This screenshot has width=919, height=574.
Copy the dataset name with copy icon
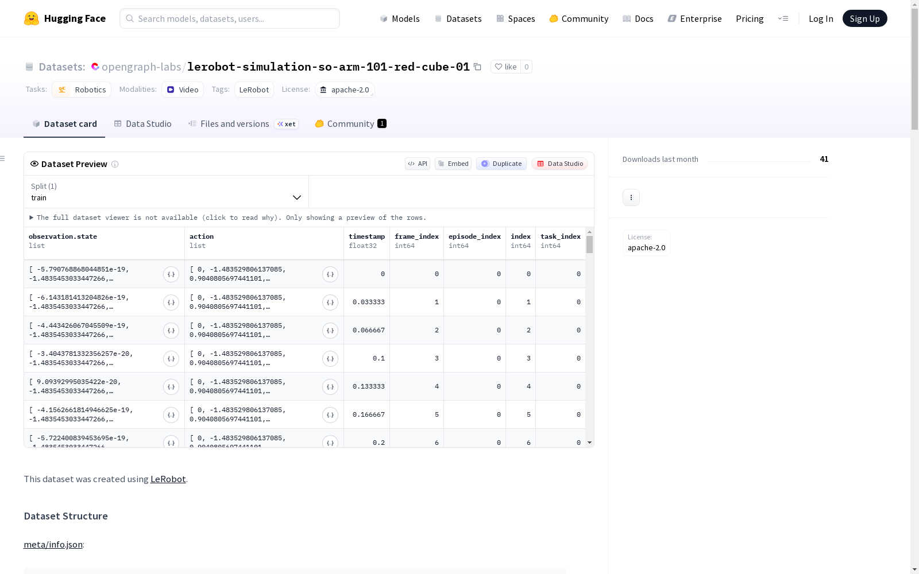477,67
